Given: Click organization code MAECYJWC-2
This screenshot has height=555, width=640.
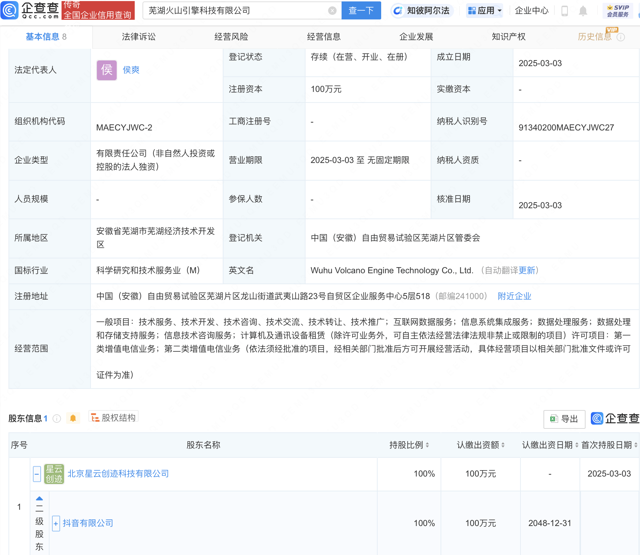Looking at the screenshot, I should point(124,128).
